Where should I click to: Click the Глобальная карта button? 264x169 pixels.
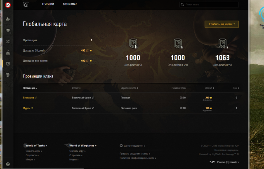pyautogui.click(x=222, y=24)
